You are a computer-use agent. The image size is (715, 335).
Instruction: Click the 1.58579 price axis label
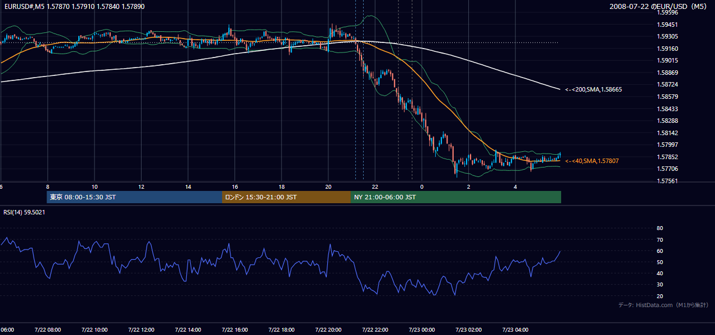pos(667,97)
